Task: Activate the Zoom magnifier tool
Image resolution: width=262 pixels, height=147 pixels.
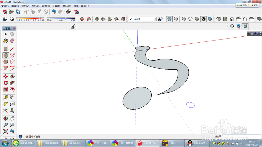Action: click(6, 125)
